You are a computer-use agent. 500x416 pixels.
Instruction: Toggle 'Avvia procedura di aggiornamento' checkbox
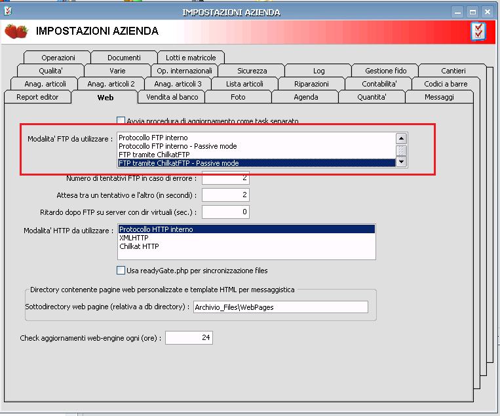(x=121, y=121)
